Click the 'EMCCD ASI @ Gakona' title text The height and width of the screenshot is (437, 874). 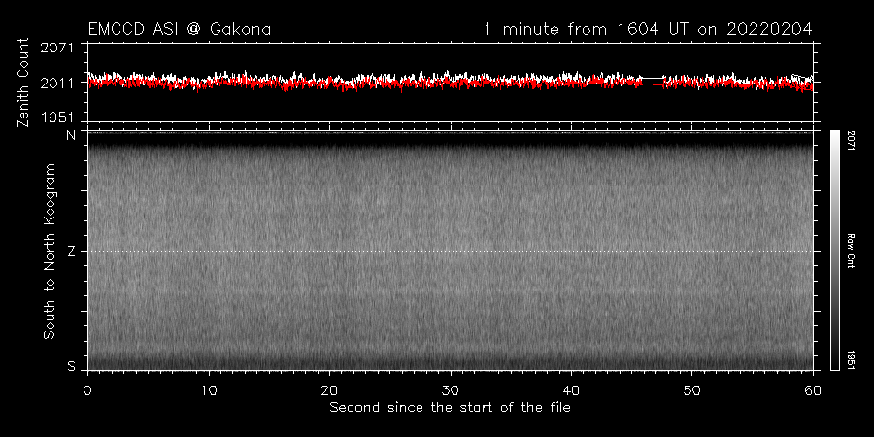180,29
